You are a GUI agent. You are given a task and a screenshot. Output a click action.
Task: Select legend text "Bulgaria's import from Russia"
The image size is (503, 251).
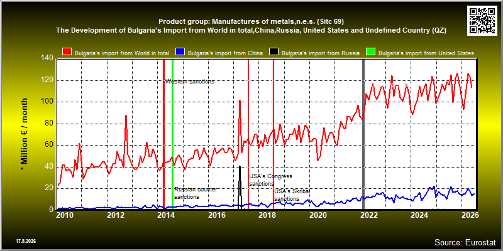(320, 53)
